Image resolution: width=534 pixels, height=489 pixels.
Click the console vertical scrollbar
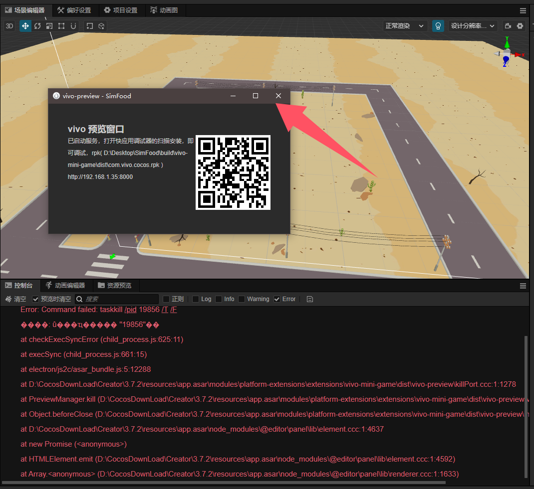tap(526, 406)
